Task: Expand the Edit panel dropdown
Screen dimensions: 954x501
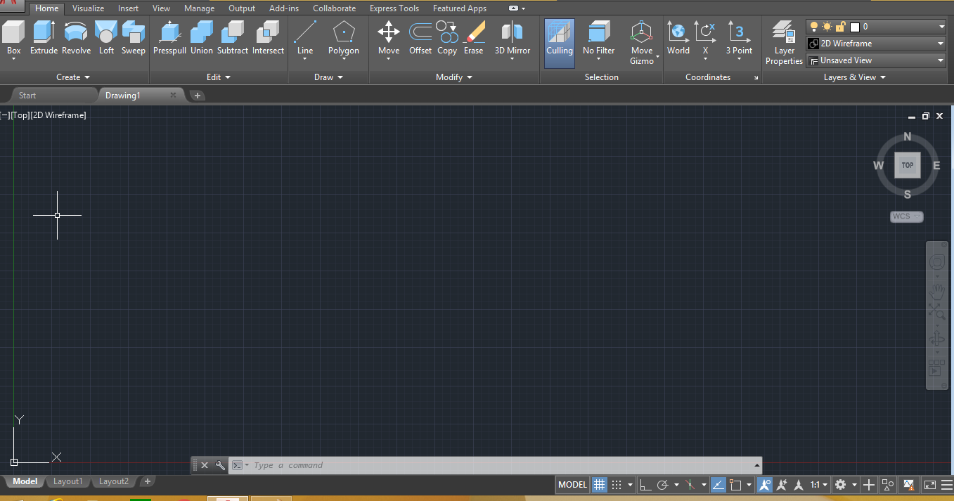Action: [219, 77]
